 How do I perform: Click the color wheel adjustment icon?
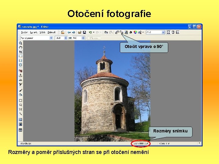pos(135,32)
